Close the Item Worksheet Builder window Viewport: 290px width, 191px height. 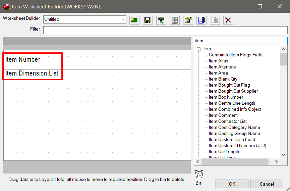click(280, 6)
